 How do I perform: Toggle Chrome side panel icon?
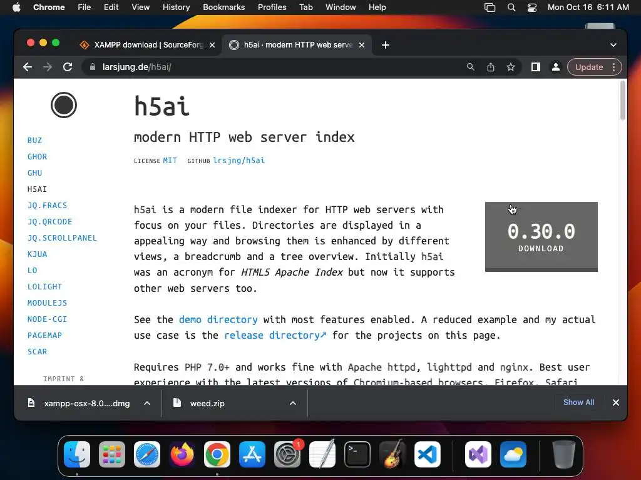click(536, 67)
